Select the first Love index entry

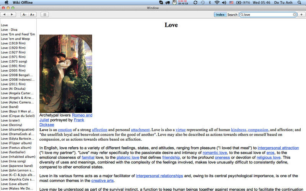[x=4, y=25]
